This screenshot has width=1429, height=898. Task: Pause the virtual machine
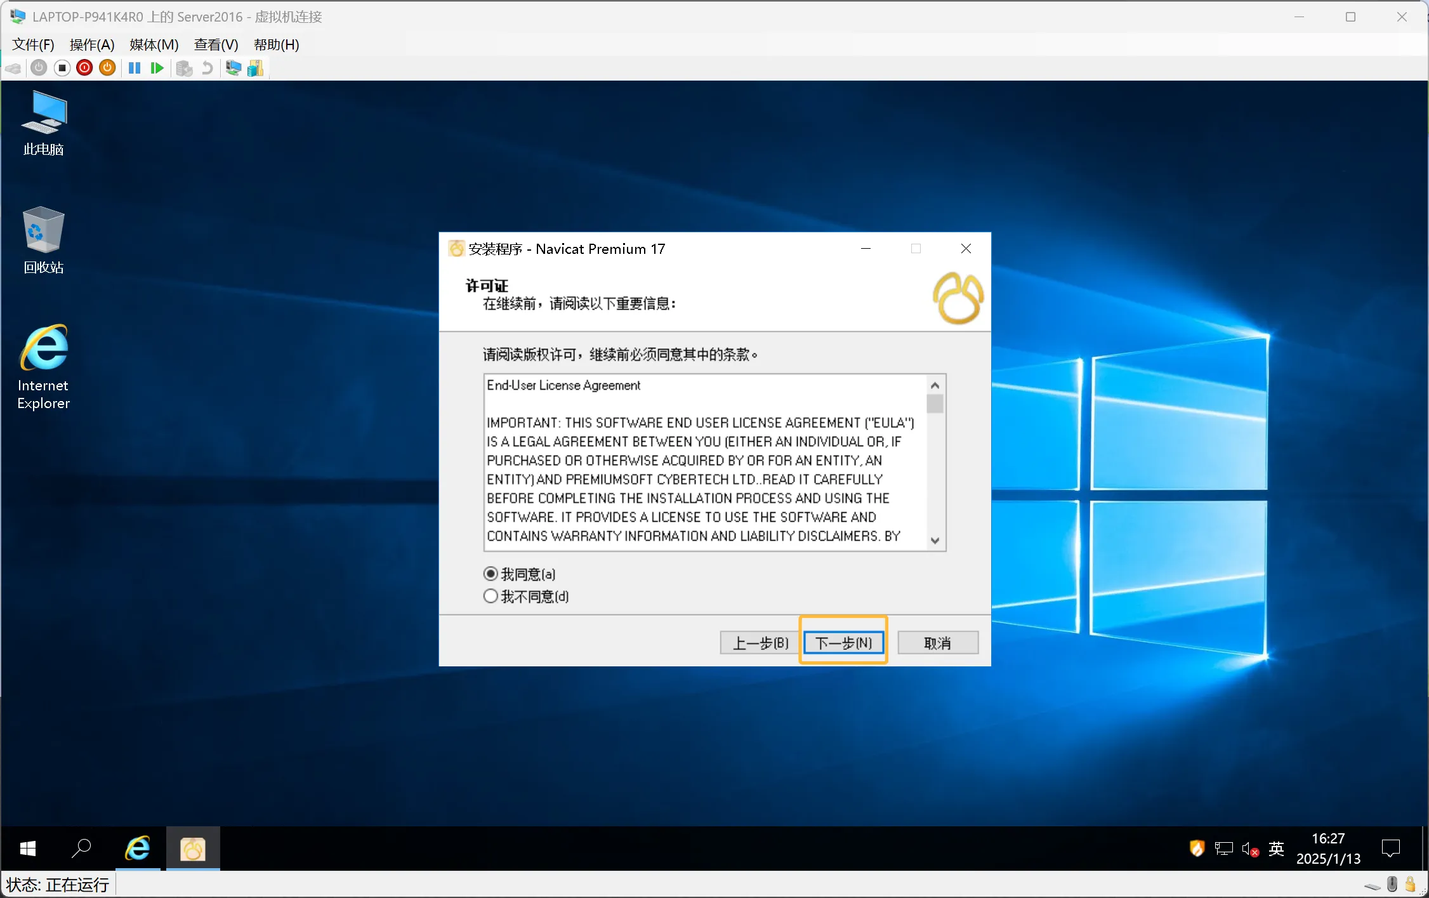tap(135, 68)
